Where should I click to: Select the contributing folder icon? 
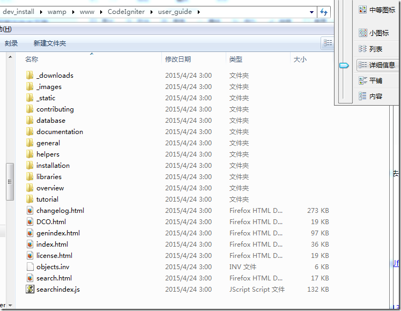point(29,109)
